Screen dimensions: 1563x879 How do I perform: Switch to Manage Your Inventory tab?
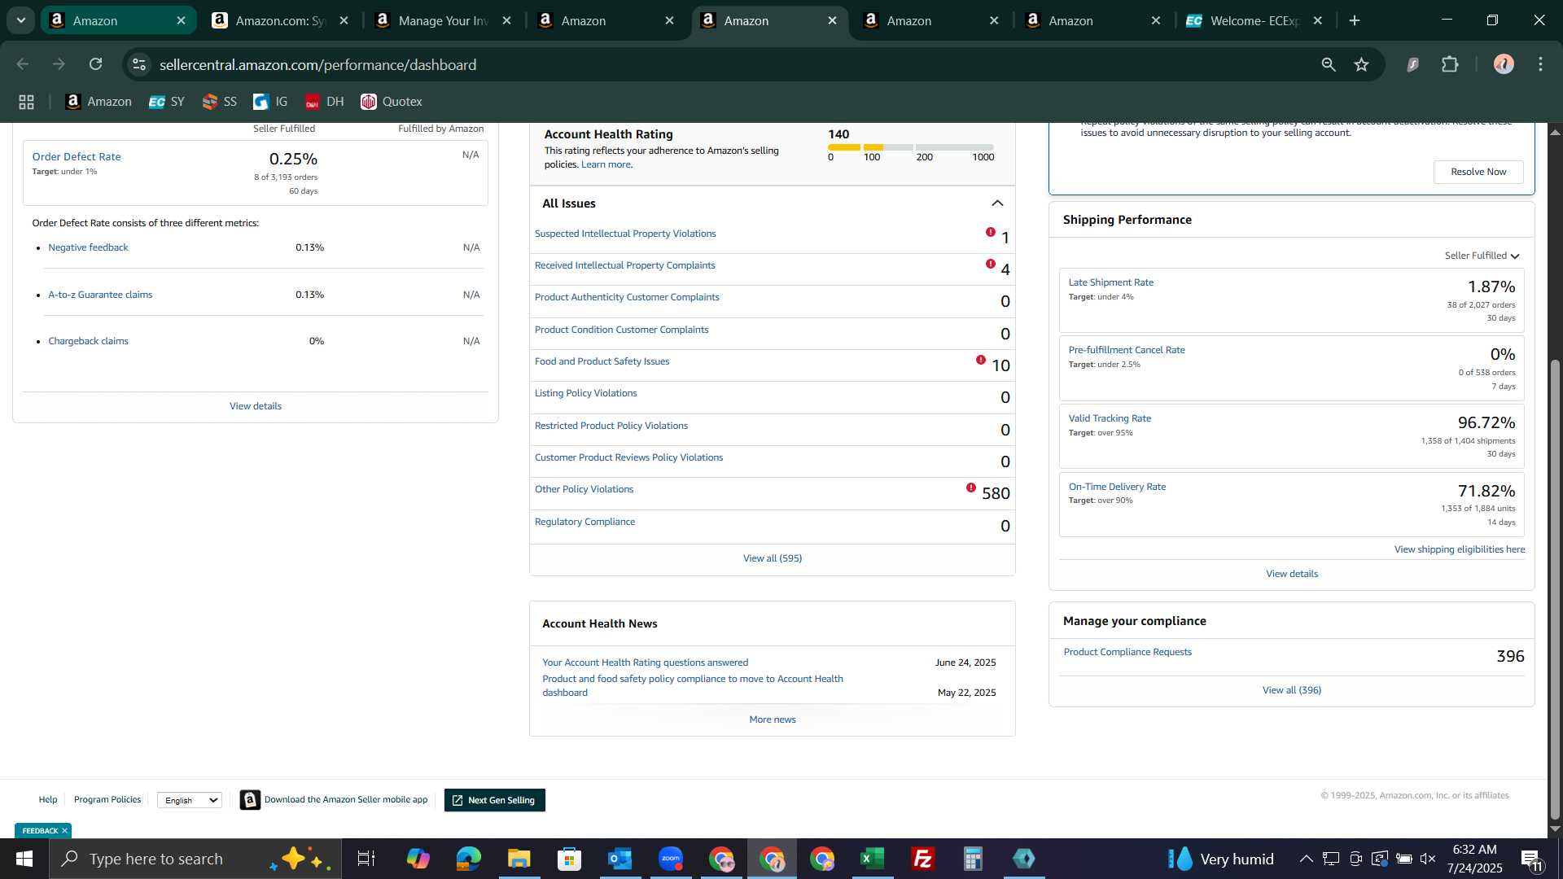(x=443, y=20)
